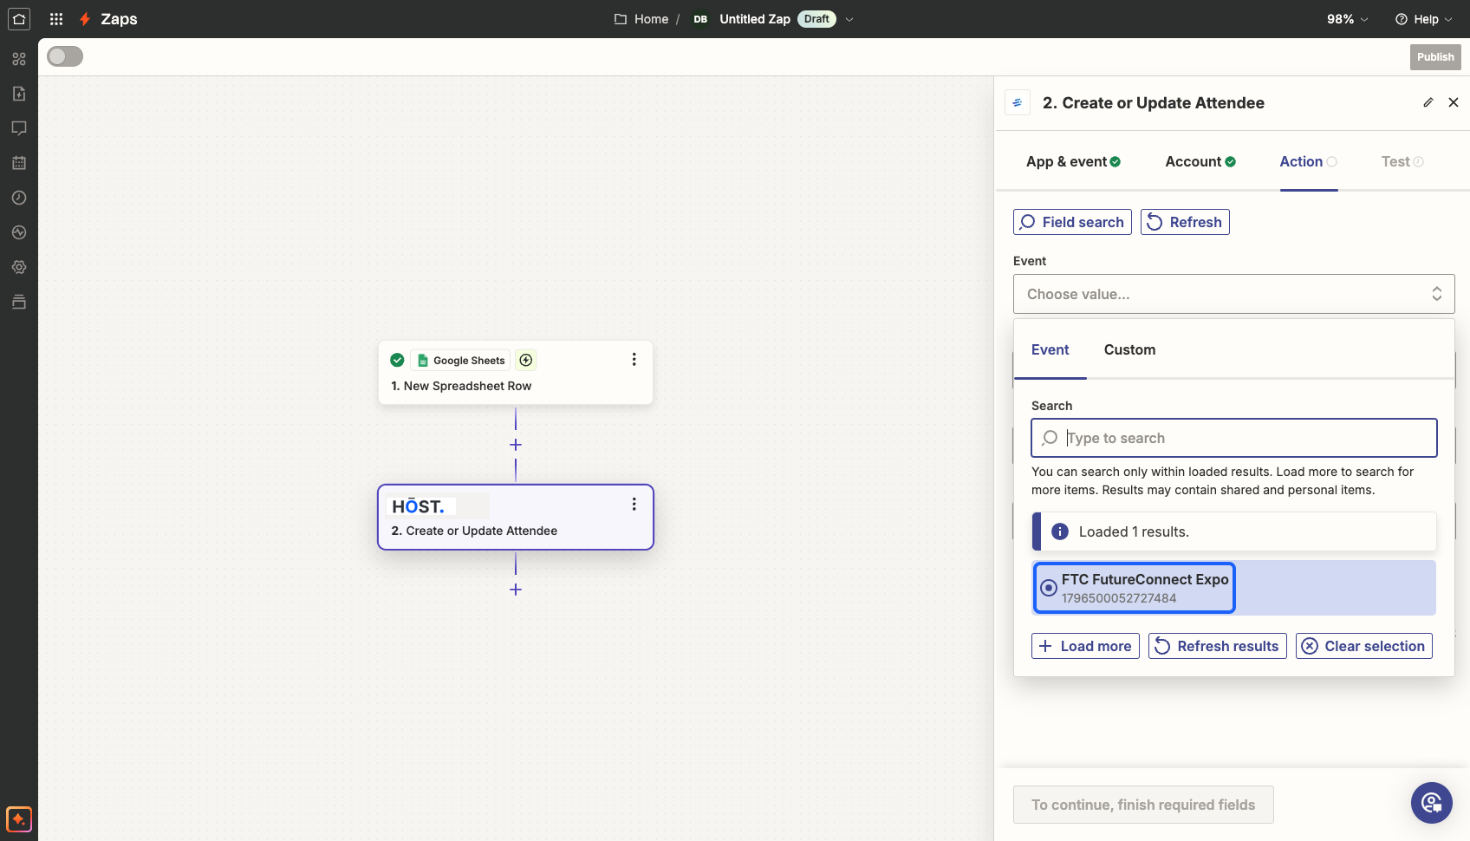
Task: Click the Draft status badge
Action: point(816,19)
